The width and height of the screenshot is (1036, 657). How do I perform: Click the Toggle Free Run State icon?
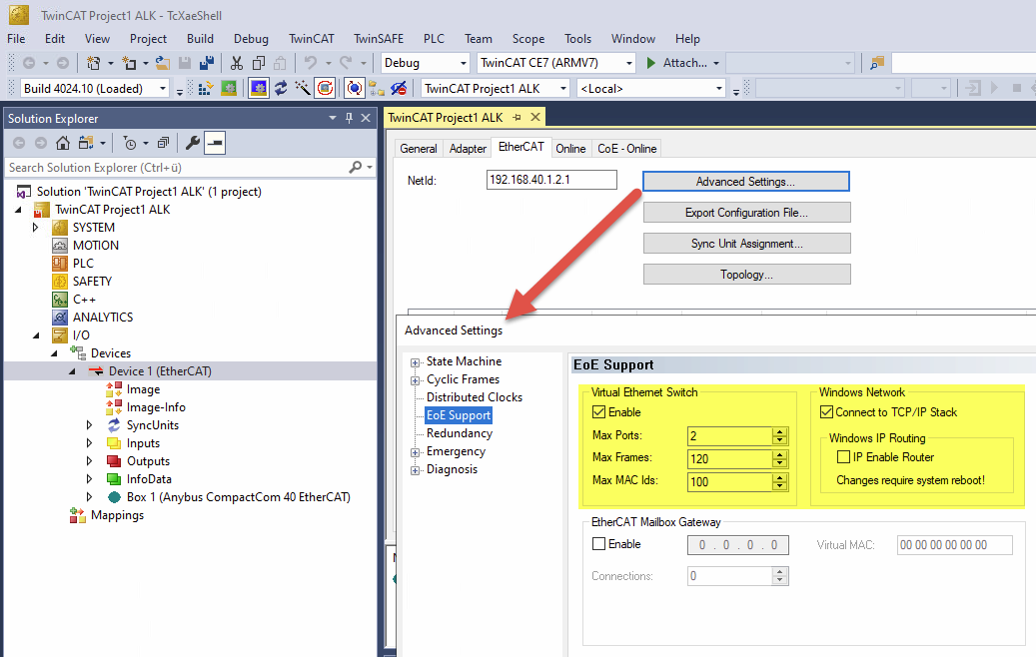pos(325,89)
